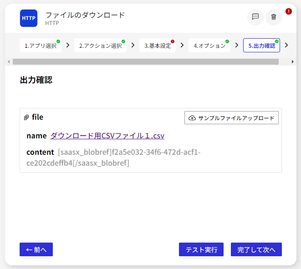Screen dimensions: 301x269
Task: Click the 出力確認 heading
Action: (x=36, y=80)
